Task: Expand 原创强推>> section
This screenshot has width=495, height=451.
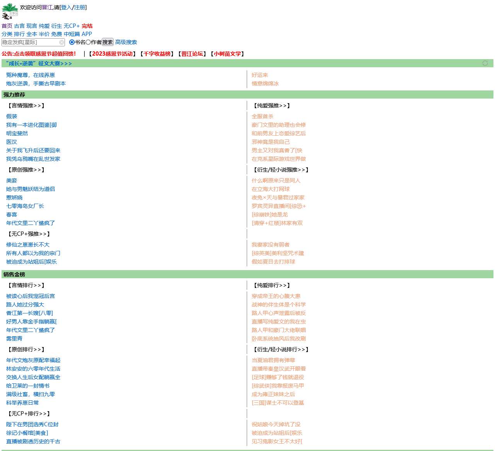Action: [x=26, y=170]
